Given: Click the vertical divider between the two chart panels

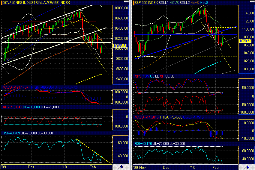Looking at the screenshot, I should pos(131,85).
